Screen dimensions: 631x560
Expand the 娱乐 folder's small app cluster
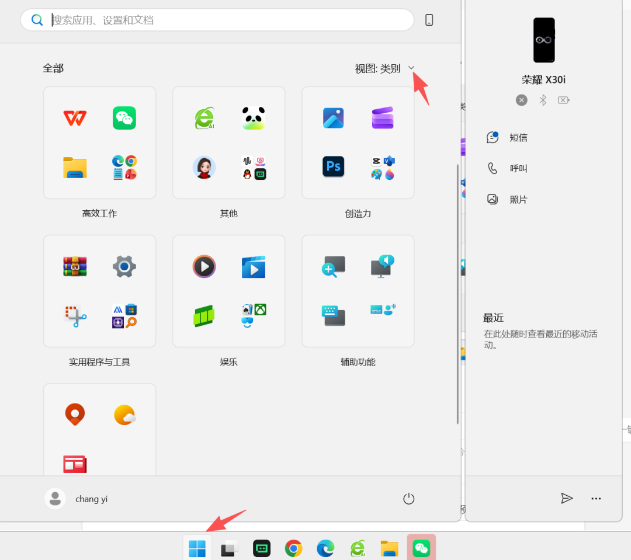(254, 316)
